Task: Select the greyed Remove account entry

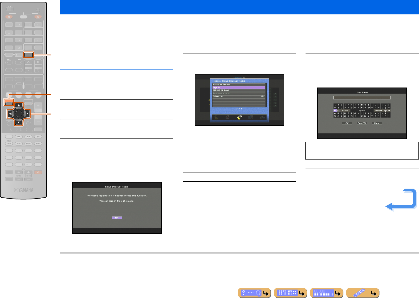Action: point(238,94)
